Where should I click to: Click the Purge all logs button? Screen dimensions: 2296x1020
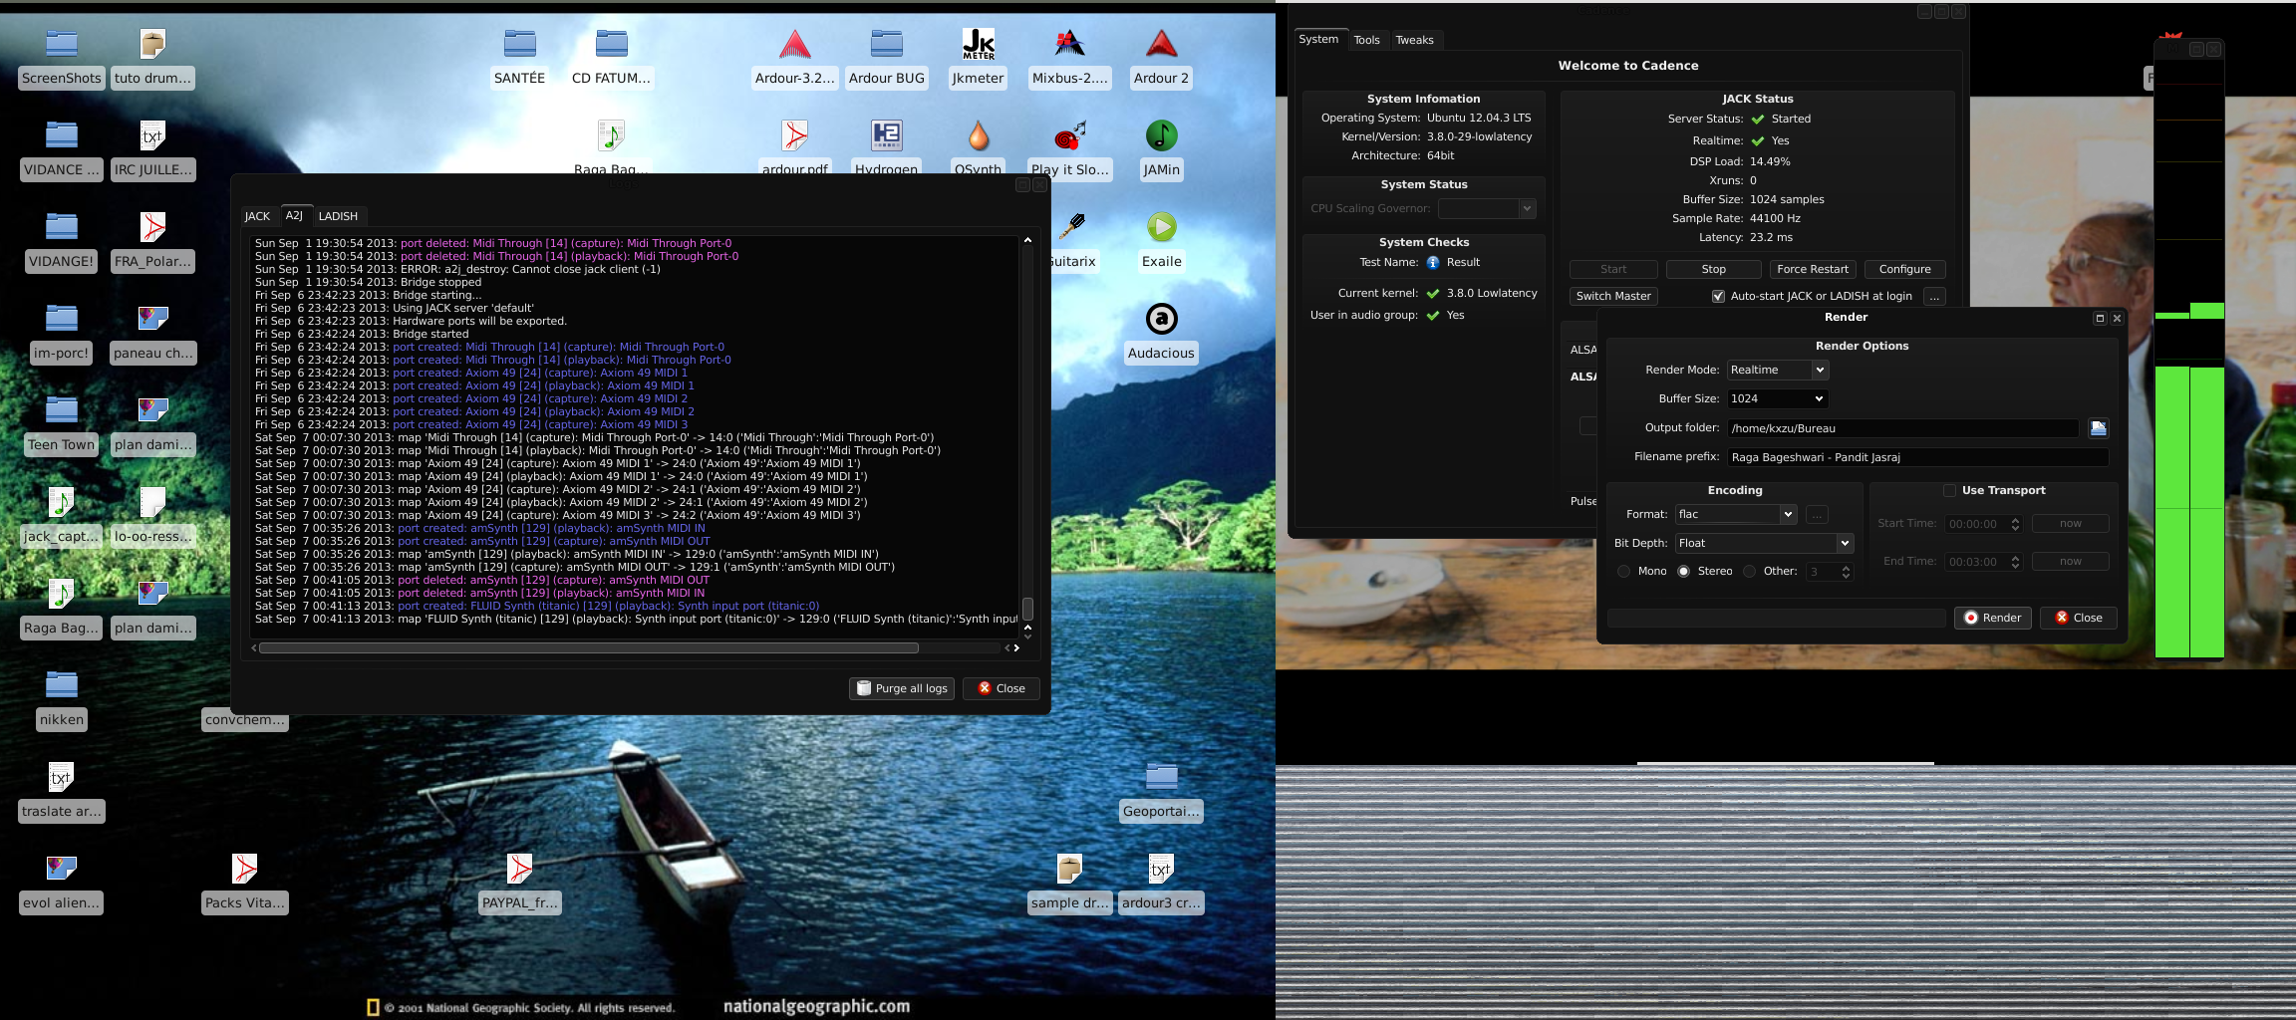click(902, 688)
